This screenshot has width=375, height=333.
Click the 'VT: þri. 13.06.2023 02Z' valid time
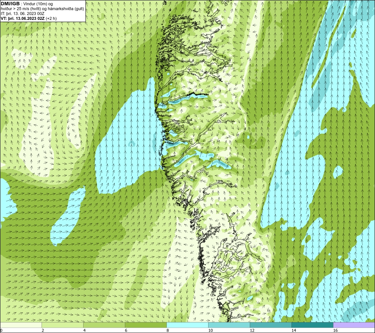click(x=23, y=18)
